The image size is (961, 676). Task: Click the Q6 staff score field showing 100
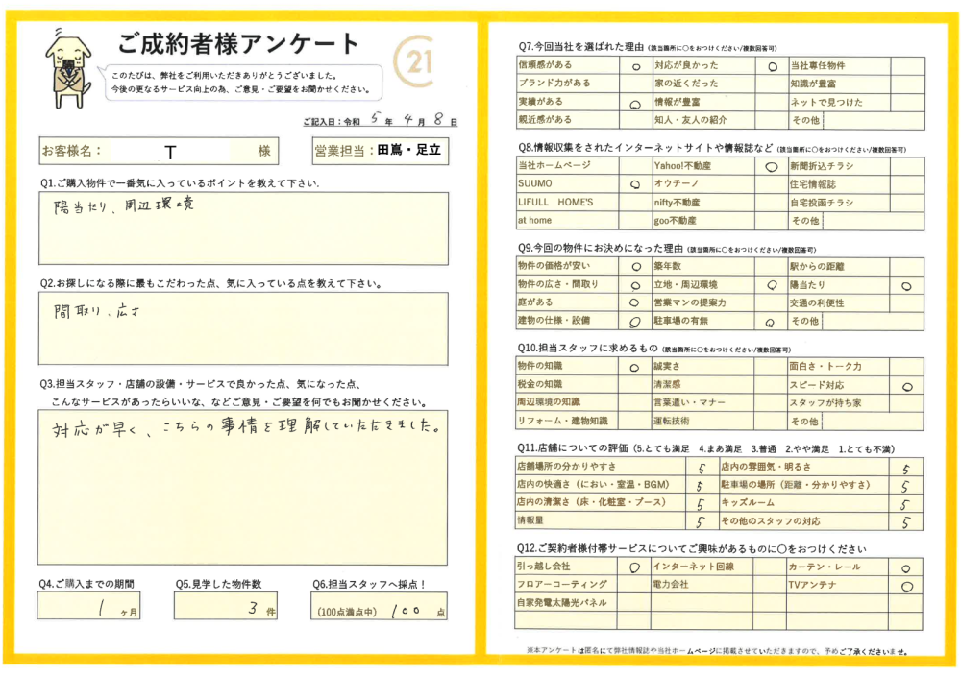(380, 607)
